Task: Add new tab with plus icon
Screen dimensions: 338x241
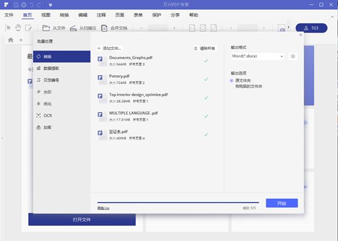Action: coord(21,40)
